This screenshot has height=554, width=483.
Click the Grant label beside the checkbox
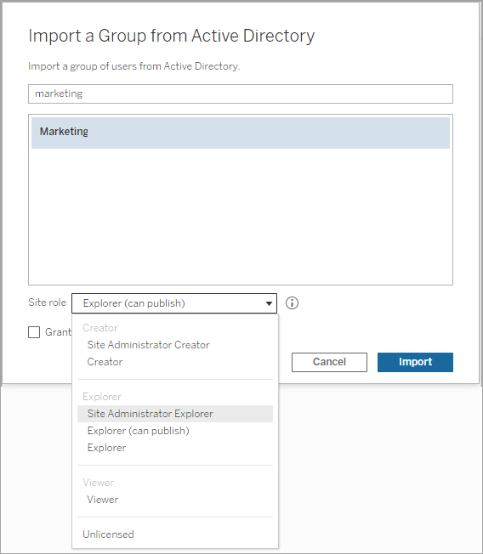click(x=58, y=332)
